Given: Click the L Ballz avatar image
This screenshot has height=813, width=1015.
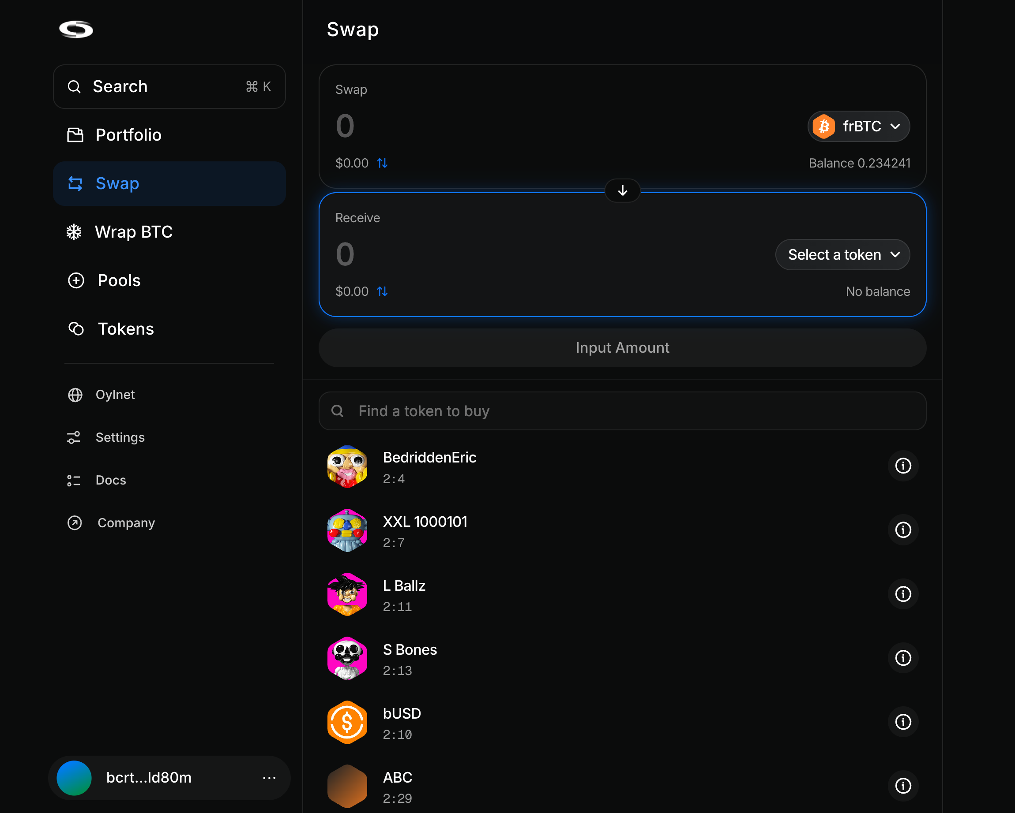Looking at the screenshot, I should [347, 594].
